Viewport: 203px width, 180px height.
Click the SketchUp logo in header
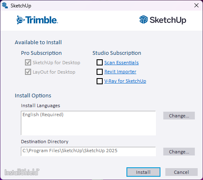pyautogui.click(x=162, y=20)
